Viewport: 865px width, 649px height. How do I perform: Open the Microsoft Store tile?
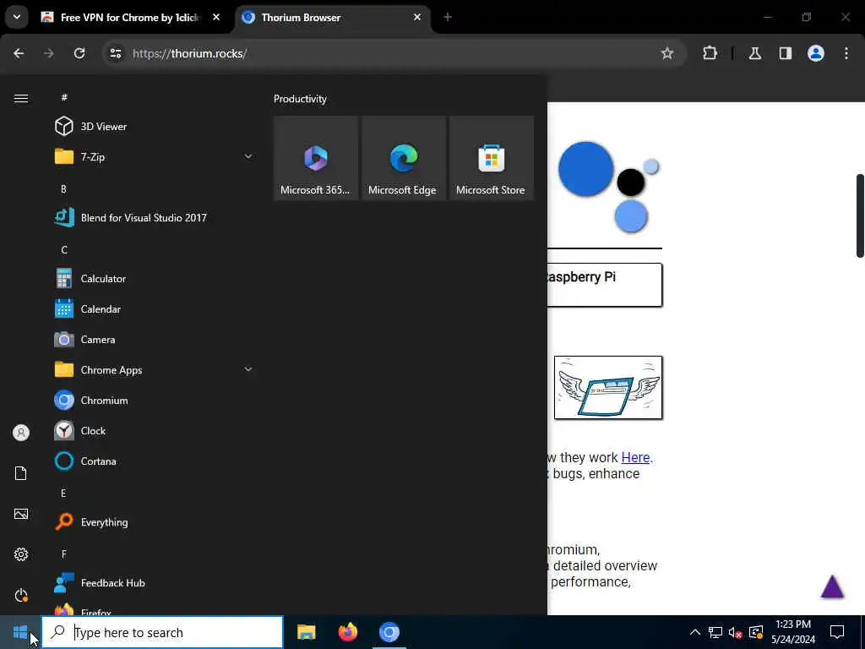(x=491, y=158)
